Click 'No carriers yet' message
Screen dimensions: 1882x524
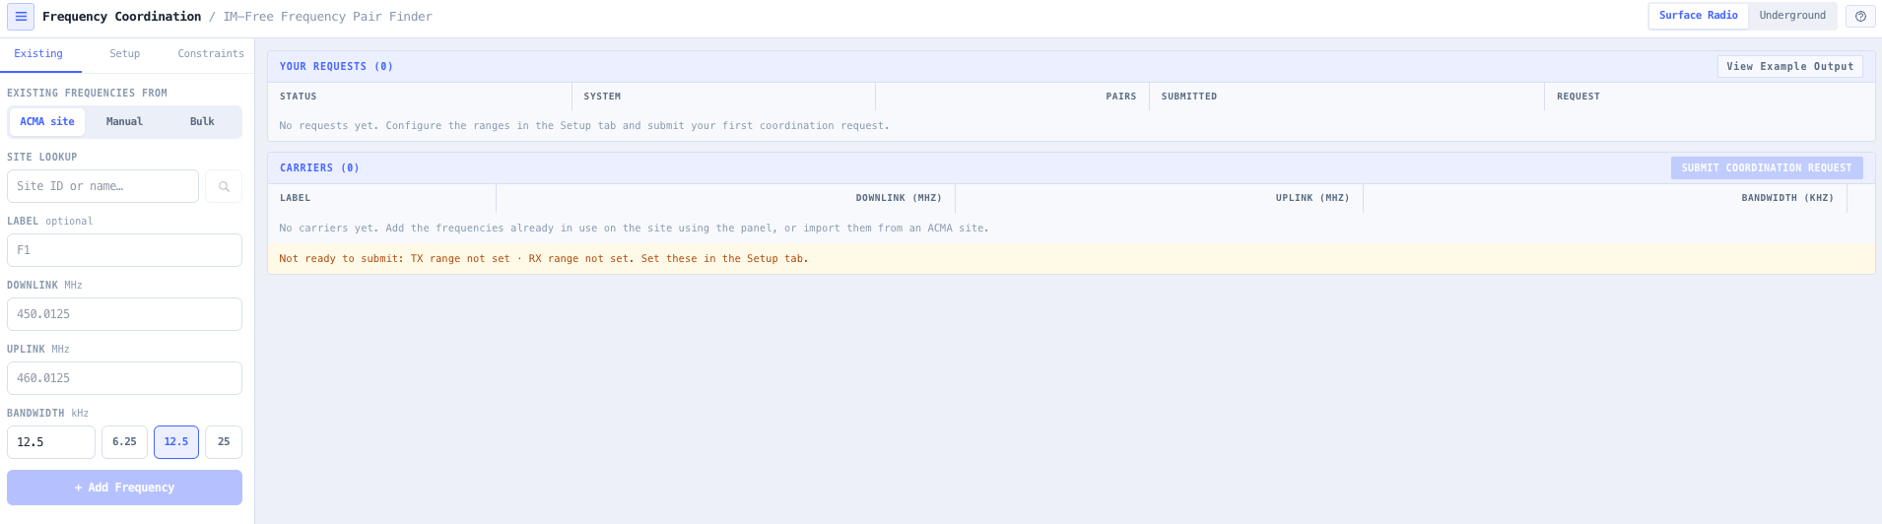coord(634,229)
